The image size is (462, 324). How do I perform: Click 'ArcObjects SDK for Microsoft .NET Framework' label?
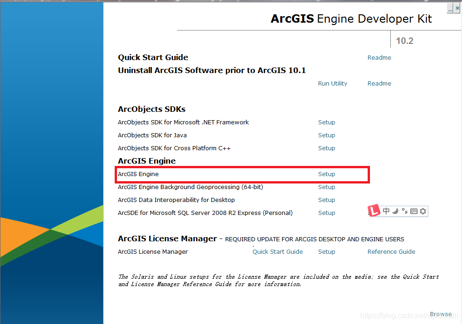[x=183, y=122]
